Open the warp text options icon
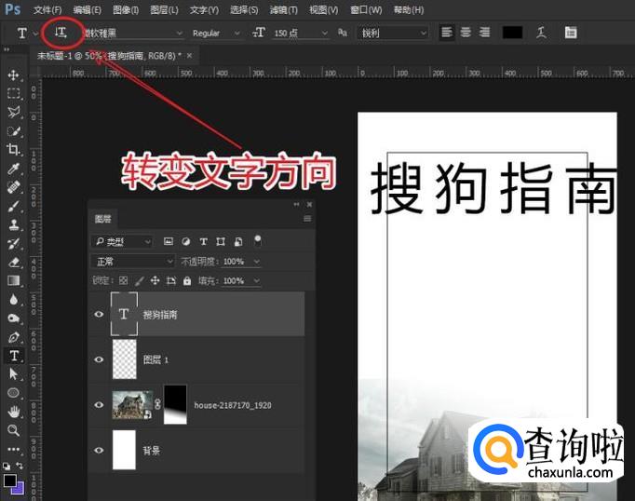Screen dimensions: 635x501 click(x=541, y=33)
